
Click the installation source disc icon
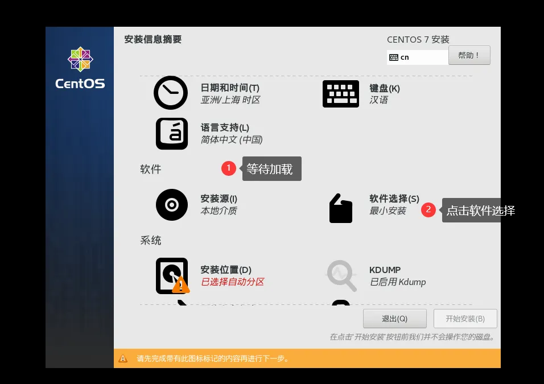coord(172,205)
